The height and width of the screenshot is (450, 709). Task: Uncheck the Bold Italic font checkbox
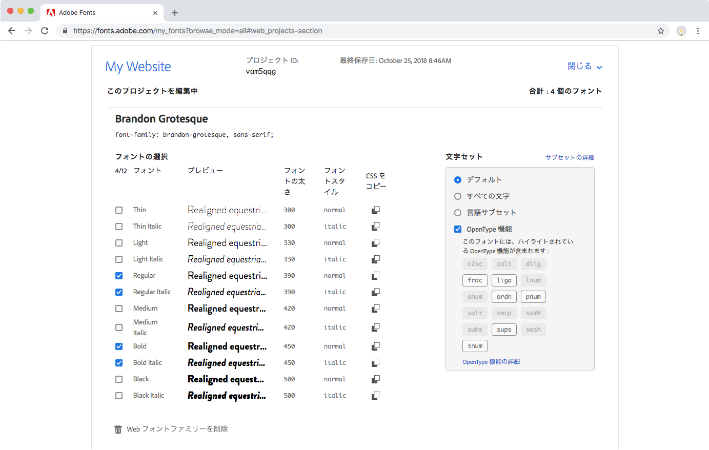pos(119,363)
